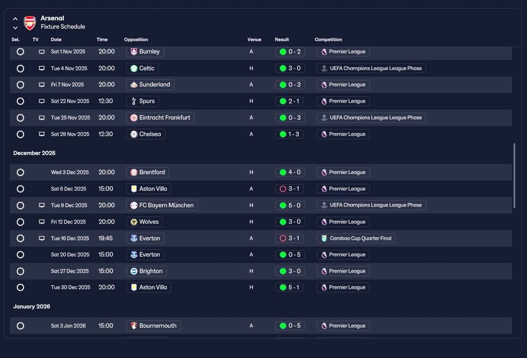
Task: Click the FC Bayern München club badge
Action: tap(134, 205)
